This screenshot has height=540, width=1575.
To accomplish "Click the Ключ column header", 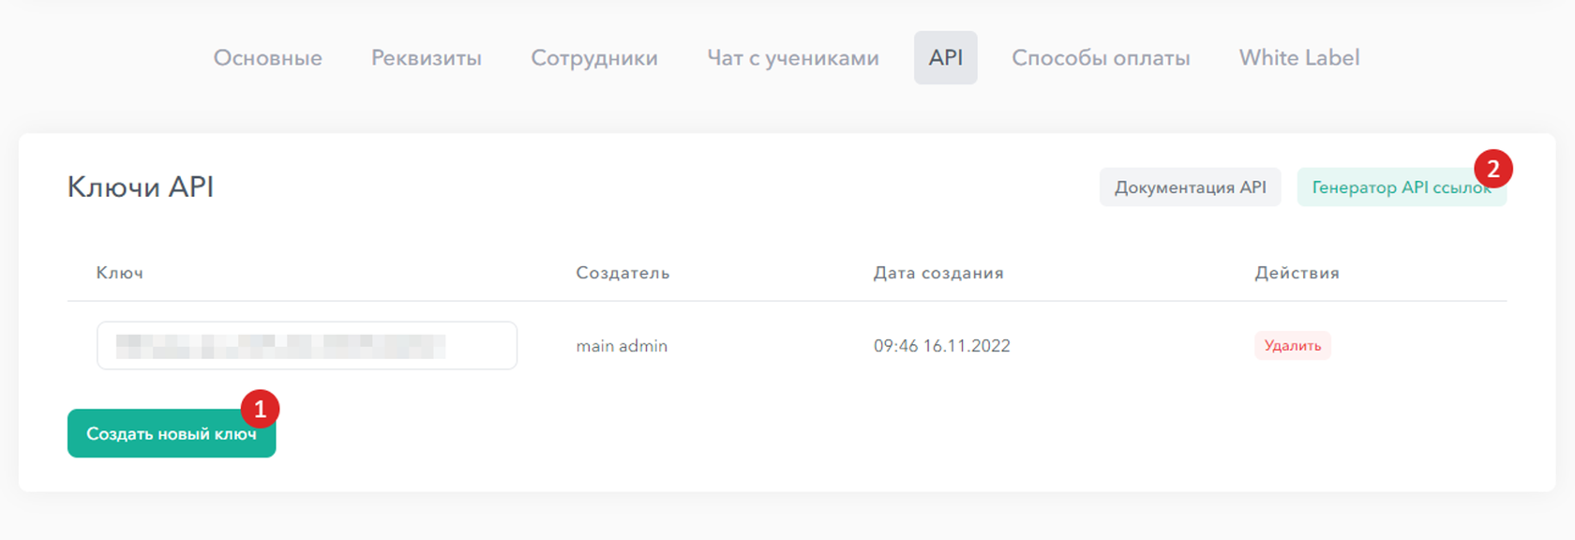I will (120, 273).
